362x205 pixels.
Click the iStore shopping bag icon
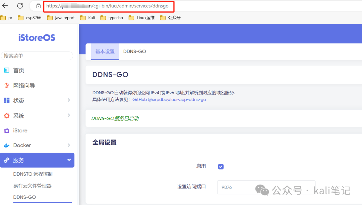tap(7, 131)
